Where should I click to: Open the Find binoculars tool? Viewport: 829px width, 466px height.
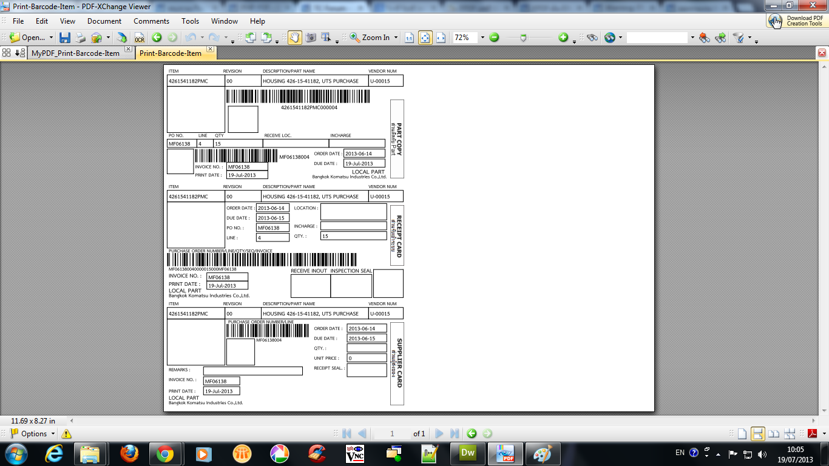pyautogui.click(x=592, y=38)
